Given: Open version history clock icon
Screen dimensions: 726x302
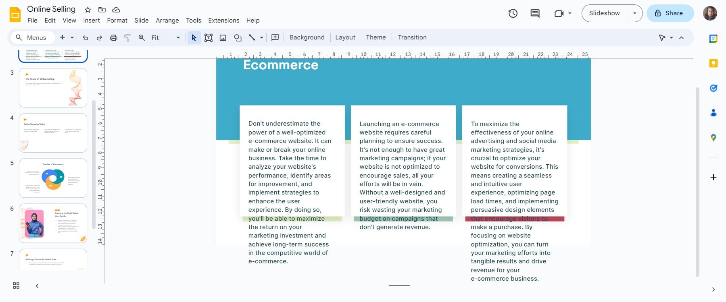Looking at the screenshot, I should tap(513, 13).
